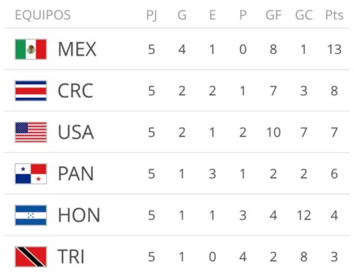The width and height of the screenshot is (354, 272).
Task: Click the Costa Rica flag icon
Action: coord(31,91)
